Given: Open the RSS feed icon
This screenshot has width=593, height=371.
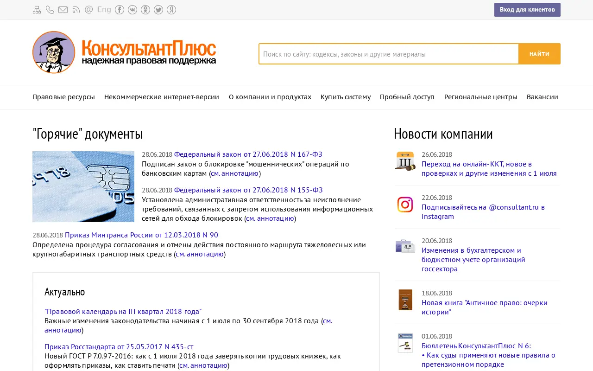Looking at the screenshot, I should [76, 10].
